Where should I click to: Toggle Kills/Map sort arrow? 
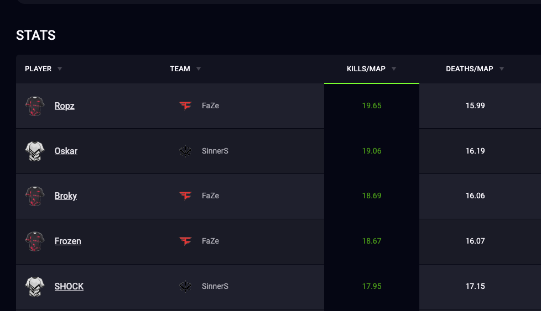[x=394, y=68]
